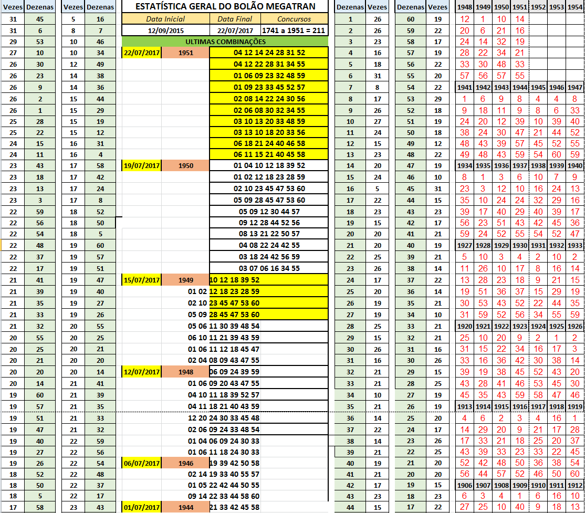Click combination 01 06 11 18 24 30 33
Screen dimensions: 585x513
click(x=224, y=452)
